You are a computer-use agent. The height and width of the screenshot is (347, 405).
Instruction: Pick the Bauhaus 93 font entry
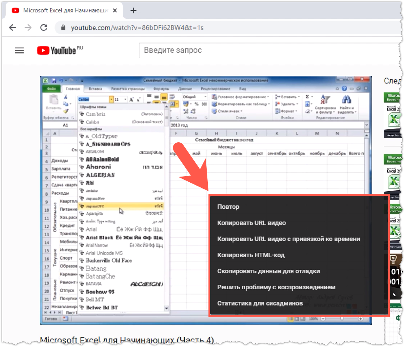click(x=121, y=292)
